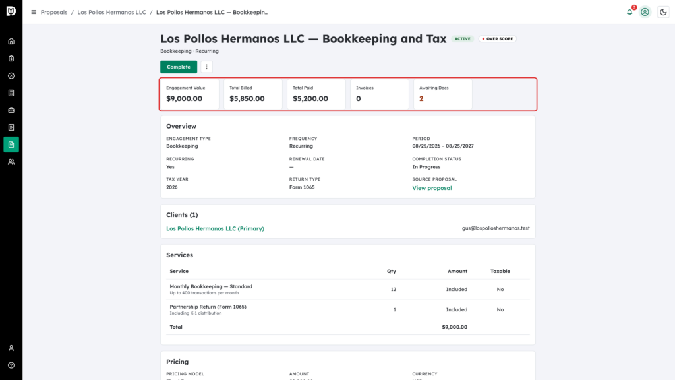
Task: Open the help question mark icon
Action: [x=11, y=365]
